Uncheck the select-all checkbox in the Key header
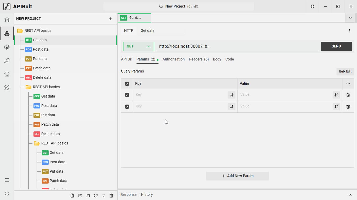Image resolution: width=357 pixels, height=200 pixels. click(x=127, y=84)
